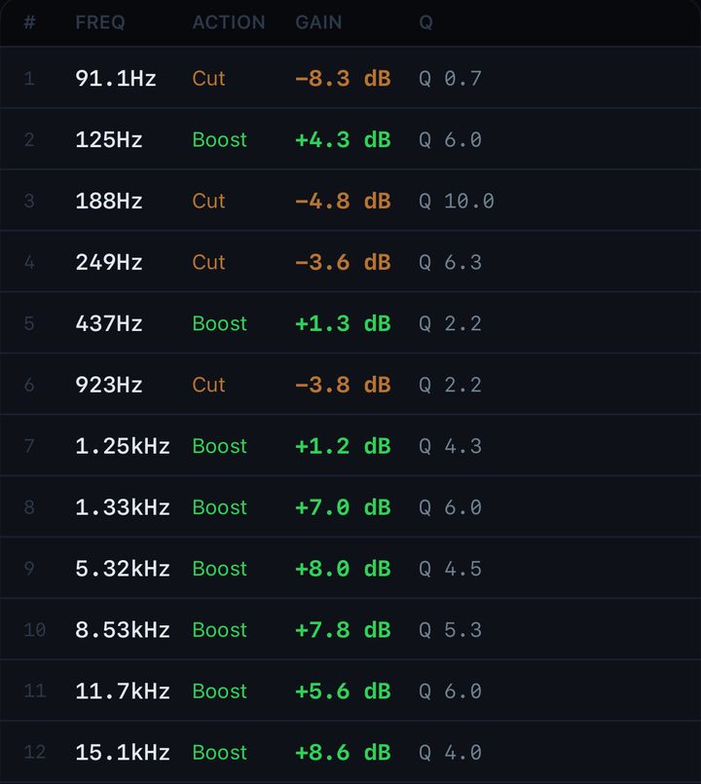Click the Boost label in the 125Hz row

pos(219,140)
